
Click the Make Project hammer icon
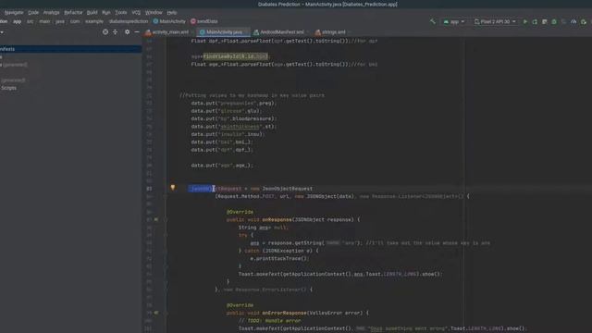click(x=433, y=21)
